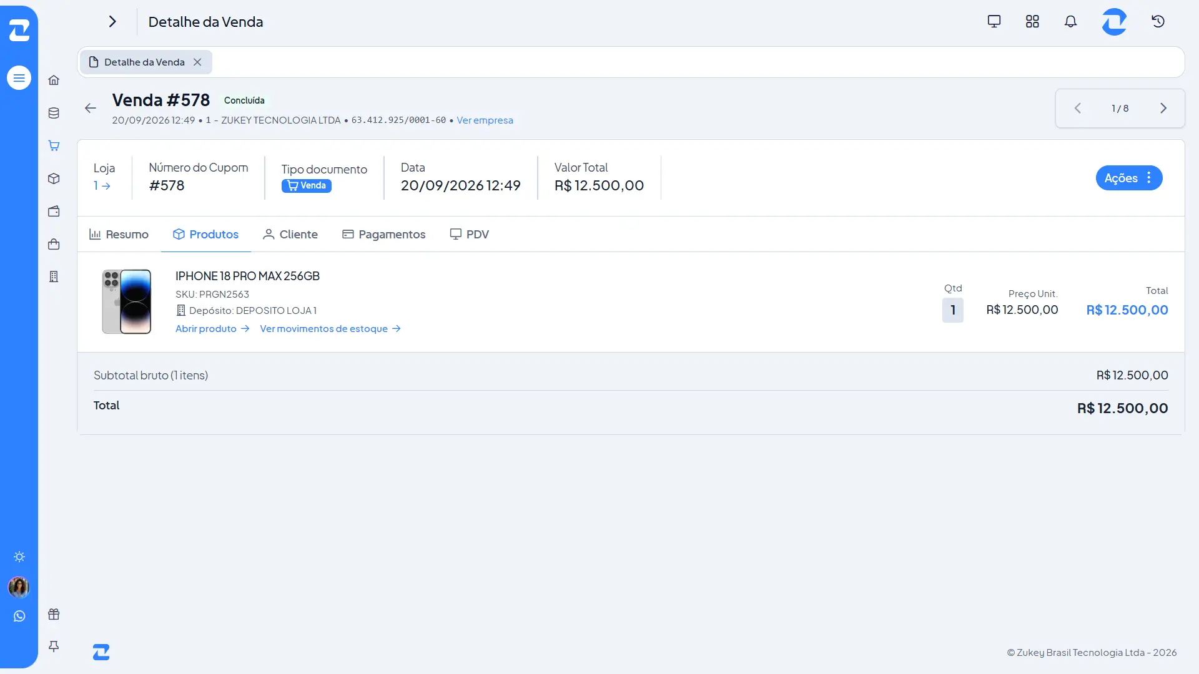The image size is (1199, 674).
Task: Click Abrir produto link
Action: tap(212, 328)
